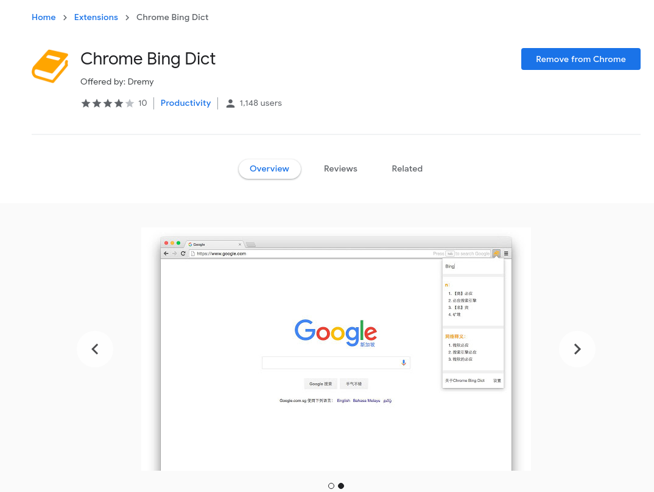Switch to the Overview tab

tap(269, 168)
